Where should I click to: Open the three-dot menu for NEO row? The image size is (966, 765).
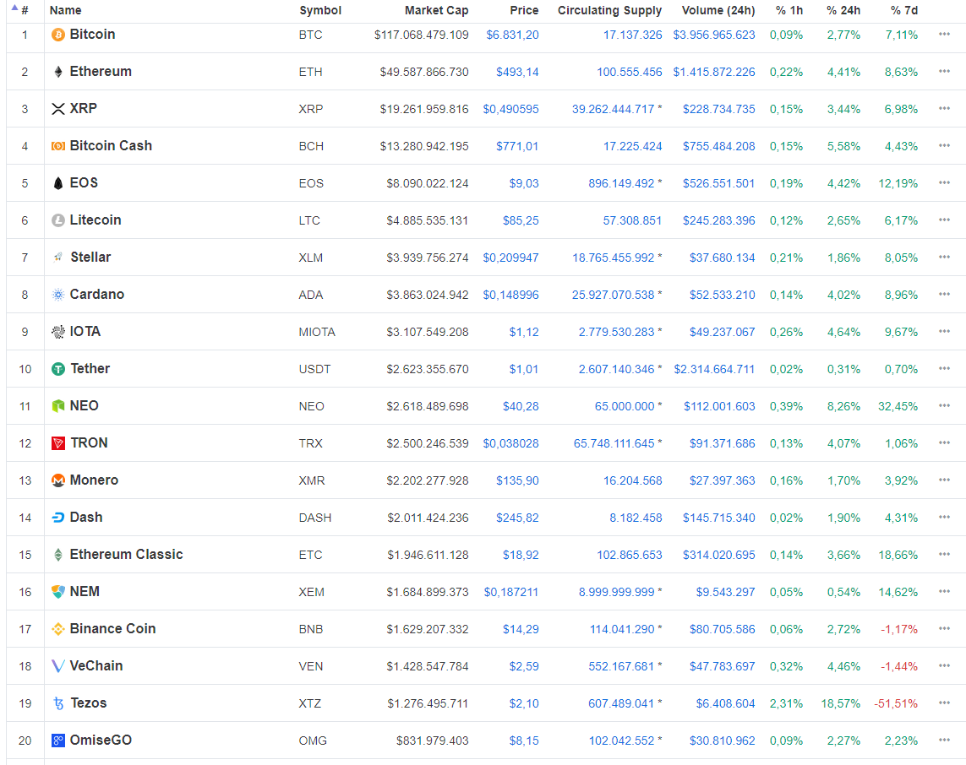944,405
